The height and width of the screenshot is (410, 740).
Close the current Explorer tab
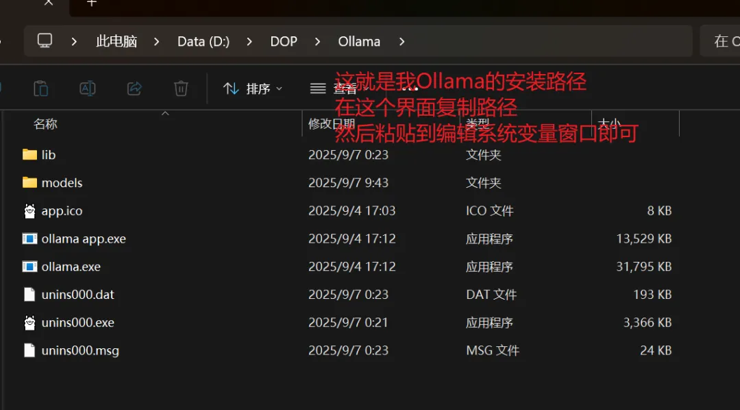pyautogui.click(x=49, y=3)
